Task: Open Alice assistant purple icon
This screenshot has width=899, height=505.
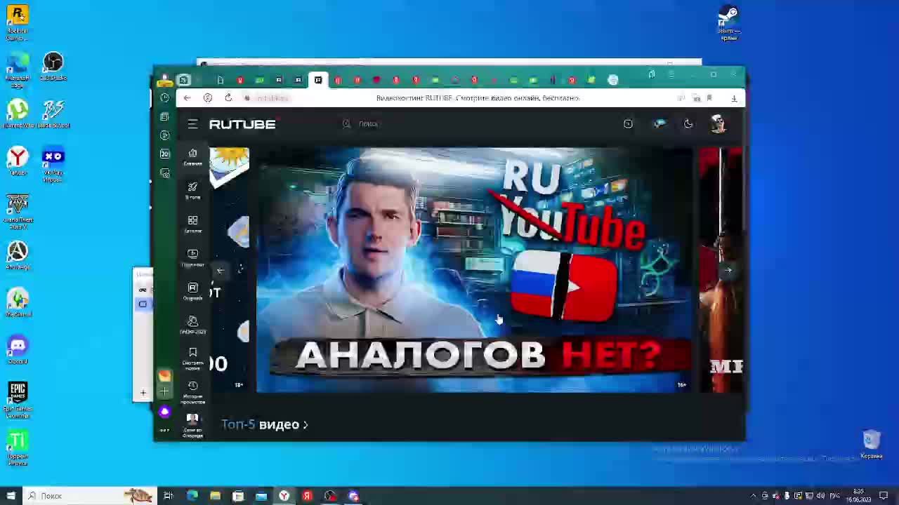Action: [164, 412]
